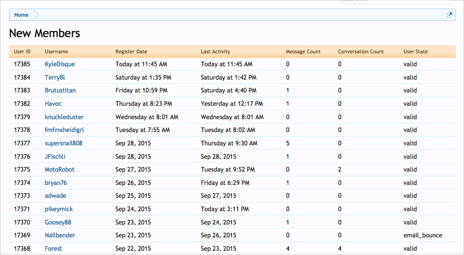Open JFischli user link
This screenshot has width=464, height=255.
pyautogui.click(x=55, y=156)
